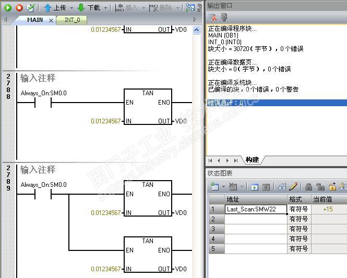Switch to the 构建 build tab
The height and width of the screenshot is (278, 347).
(x=252, y=160)
